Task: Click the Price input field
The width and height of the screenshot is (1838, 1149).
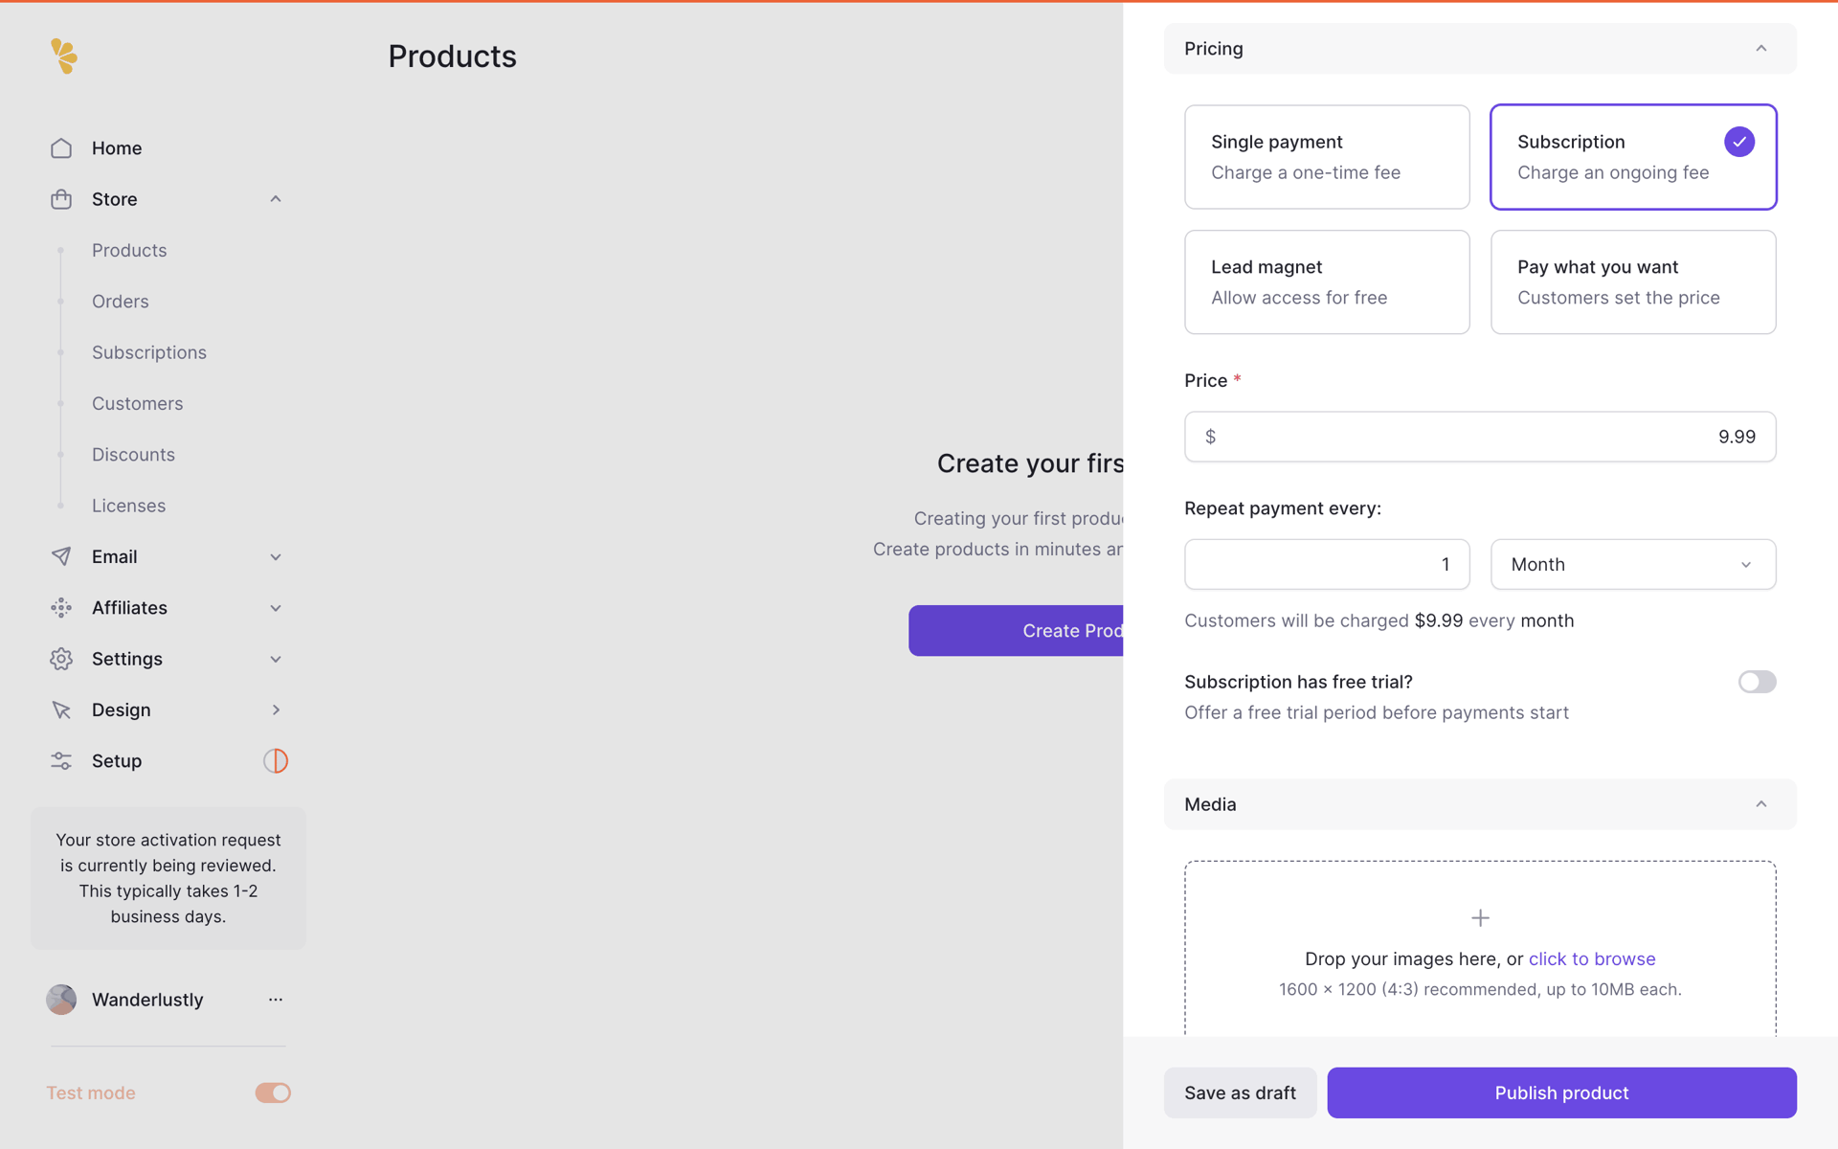Action: [1480, 437]
